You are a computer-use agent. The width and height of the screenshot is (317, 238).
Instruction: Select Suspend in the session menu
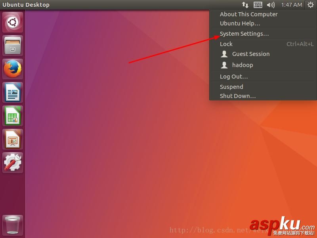263,86
